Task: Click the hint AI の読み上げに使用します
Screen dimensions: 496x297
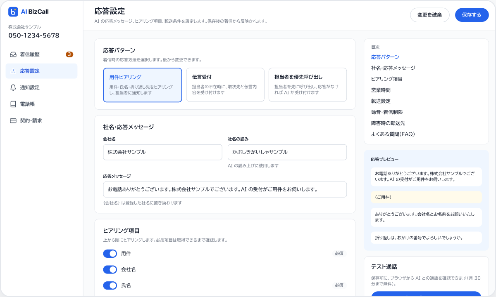Action: click(x=253, y=165)
